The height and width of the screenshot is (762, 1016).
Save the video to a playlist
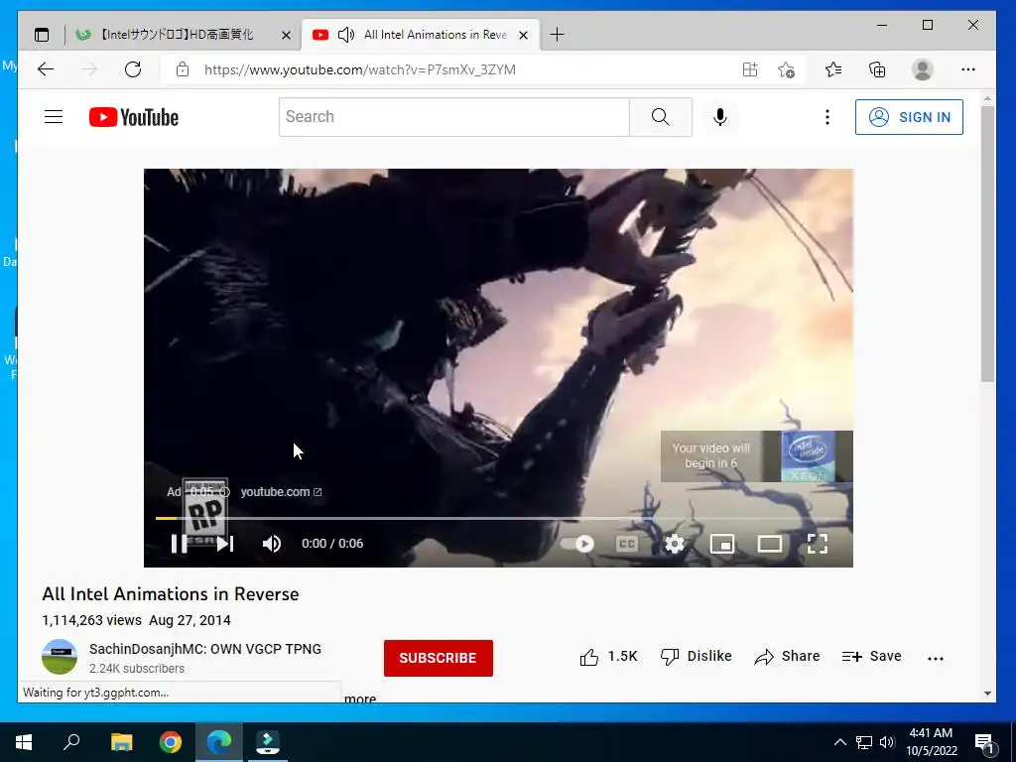click(x=871, y=657)
